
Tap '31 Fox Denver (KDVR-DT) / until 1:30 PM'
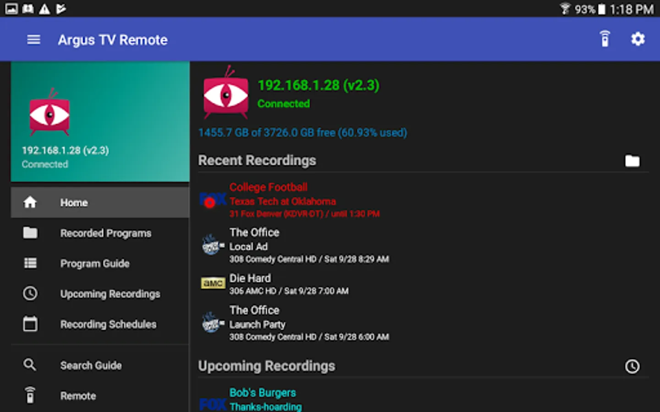304,214
